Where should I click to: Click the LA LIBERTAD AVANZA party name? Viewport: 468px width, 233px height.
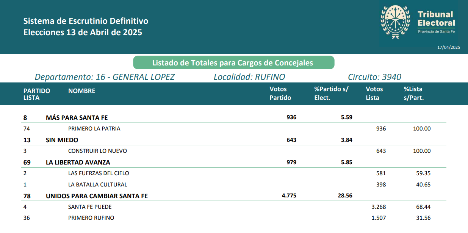pyautogui.click(x=78, y=162)
